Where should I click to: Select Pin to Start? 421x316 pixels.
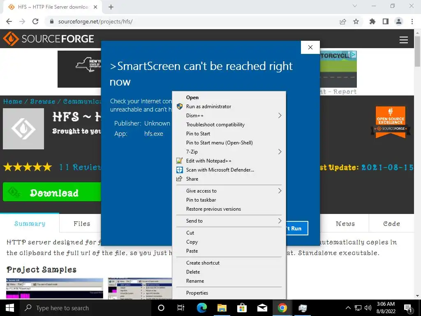(x=229, y=134)
